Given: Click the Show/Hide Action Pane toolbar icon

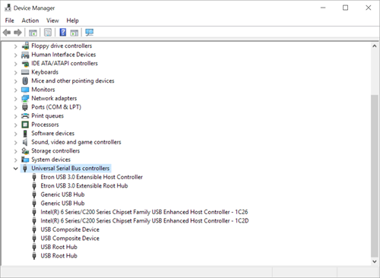Looking at the screenshot, I should pos(74,33).
